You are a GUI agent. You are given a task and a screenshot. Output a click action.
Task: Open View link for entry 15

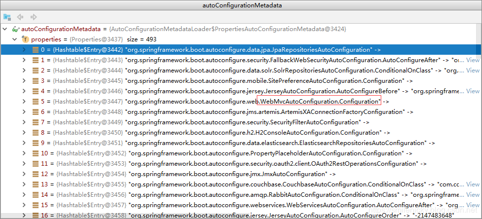473,205
